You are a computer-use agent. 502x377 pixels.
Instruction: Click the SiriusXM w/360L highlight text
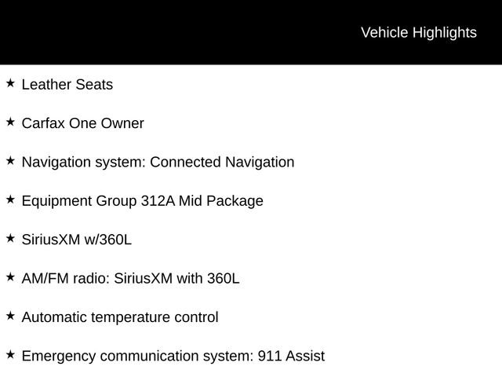pos(76,240)
